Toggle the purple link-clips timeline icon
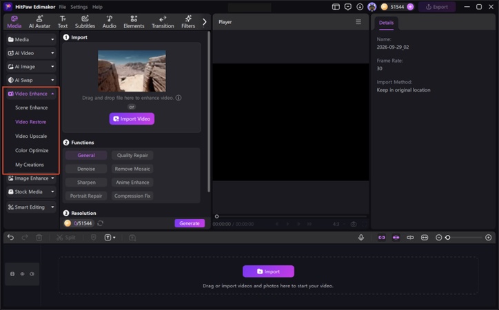Viewport: 499px width, 310px height. click(382, 238)
